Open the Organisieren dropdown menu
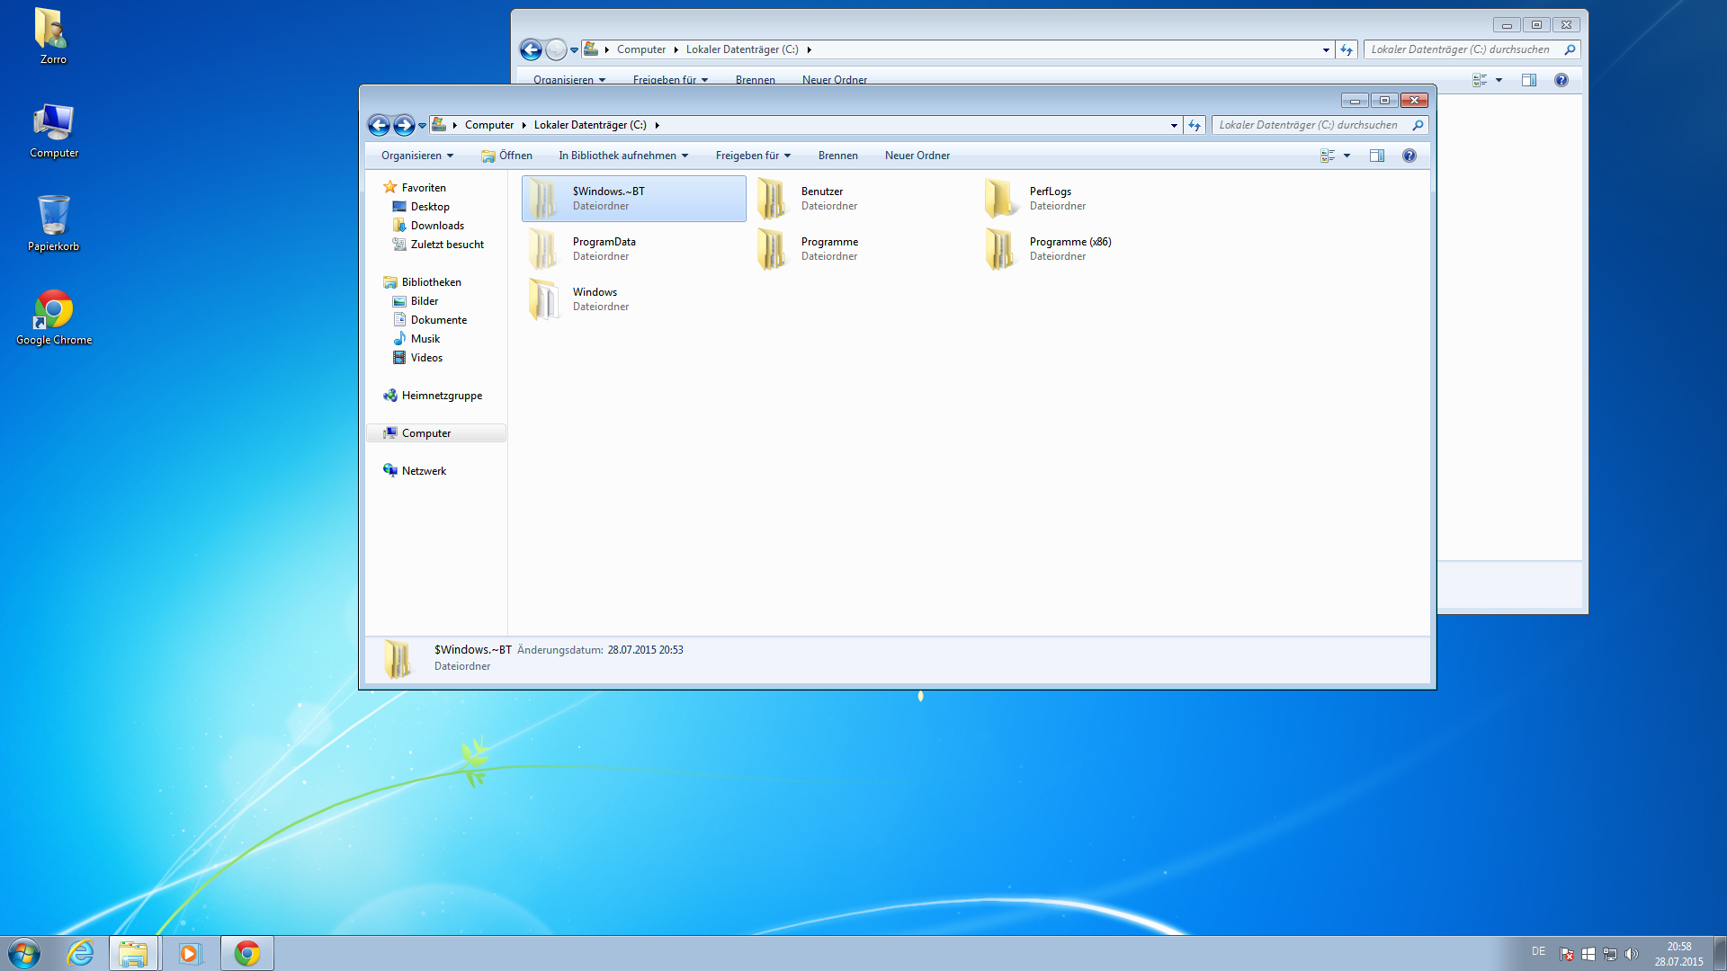The width and height of the screenshot is (1727, 971). (x=416, y=156)
